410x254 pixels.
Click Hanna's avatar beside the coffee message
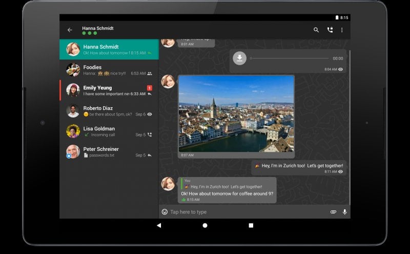point(168,184)
